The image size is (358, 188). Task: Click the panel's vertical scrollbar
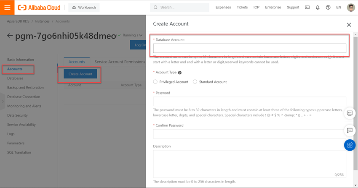355,104
